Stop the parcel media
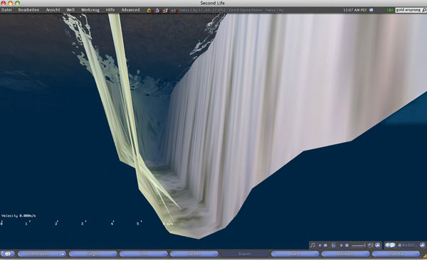The height and width of the screenshot is (260, 427). coord(347,245)
